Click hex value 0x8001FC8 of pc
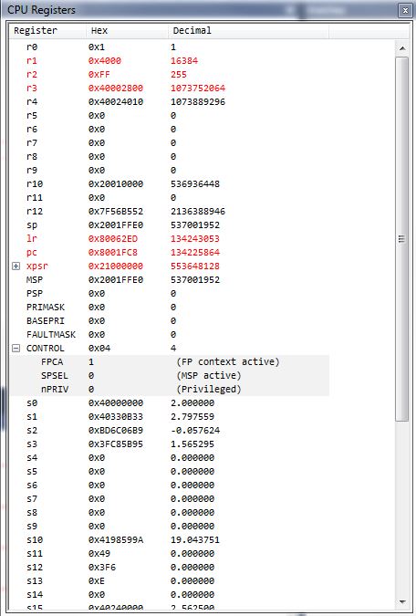The image size is (416, 616). (x=113, y=253)
